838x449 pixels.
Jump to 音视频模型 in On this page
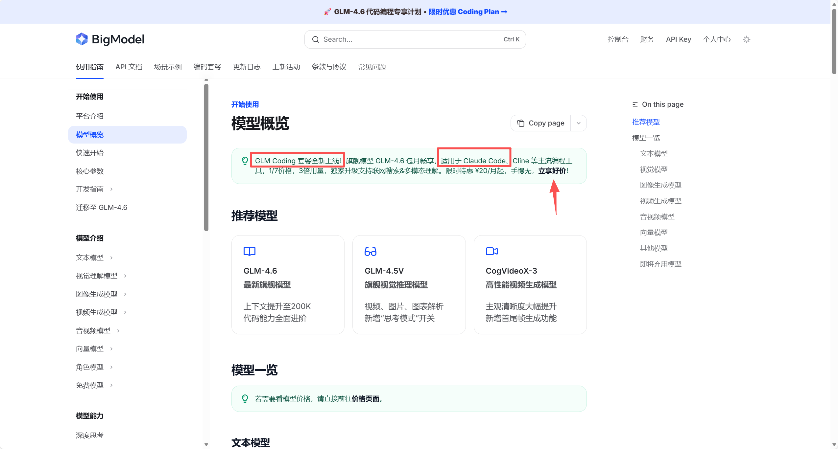click(657, 217)
